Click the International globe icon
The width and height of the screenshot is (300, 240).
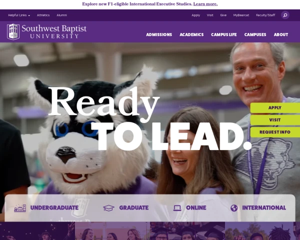(x=234, y=208)
